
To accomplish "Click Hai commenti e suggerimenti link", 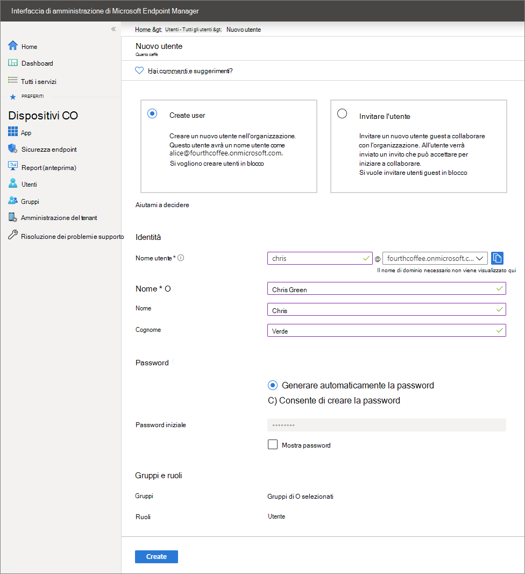I will (190, 71).
